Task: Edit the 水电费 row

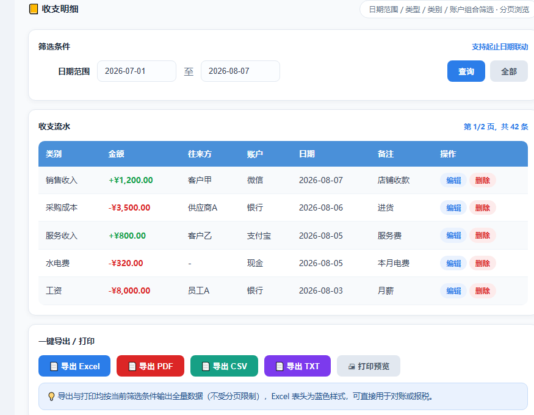Action: click(453, 263)
